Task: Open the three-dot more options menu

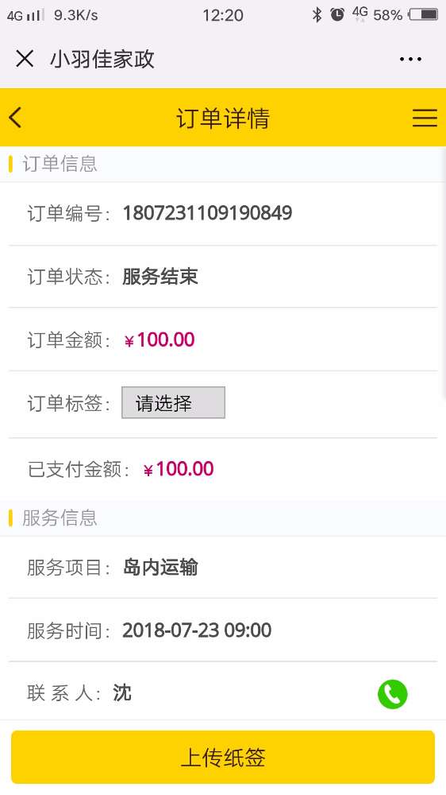Action: [410, 60]
